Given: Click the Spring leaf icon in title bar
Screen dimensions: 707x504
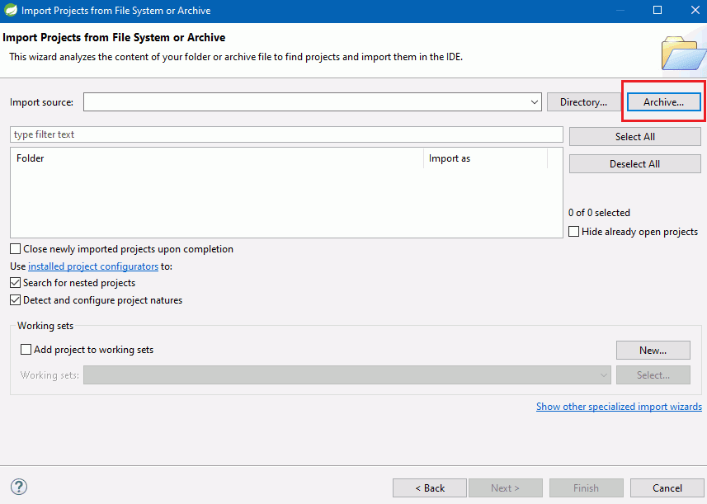Looking at the screenshot, I should pyautogui.click(x=11, y=11).
